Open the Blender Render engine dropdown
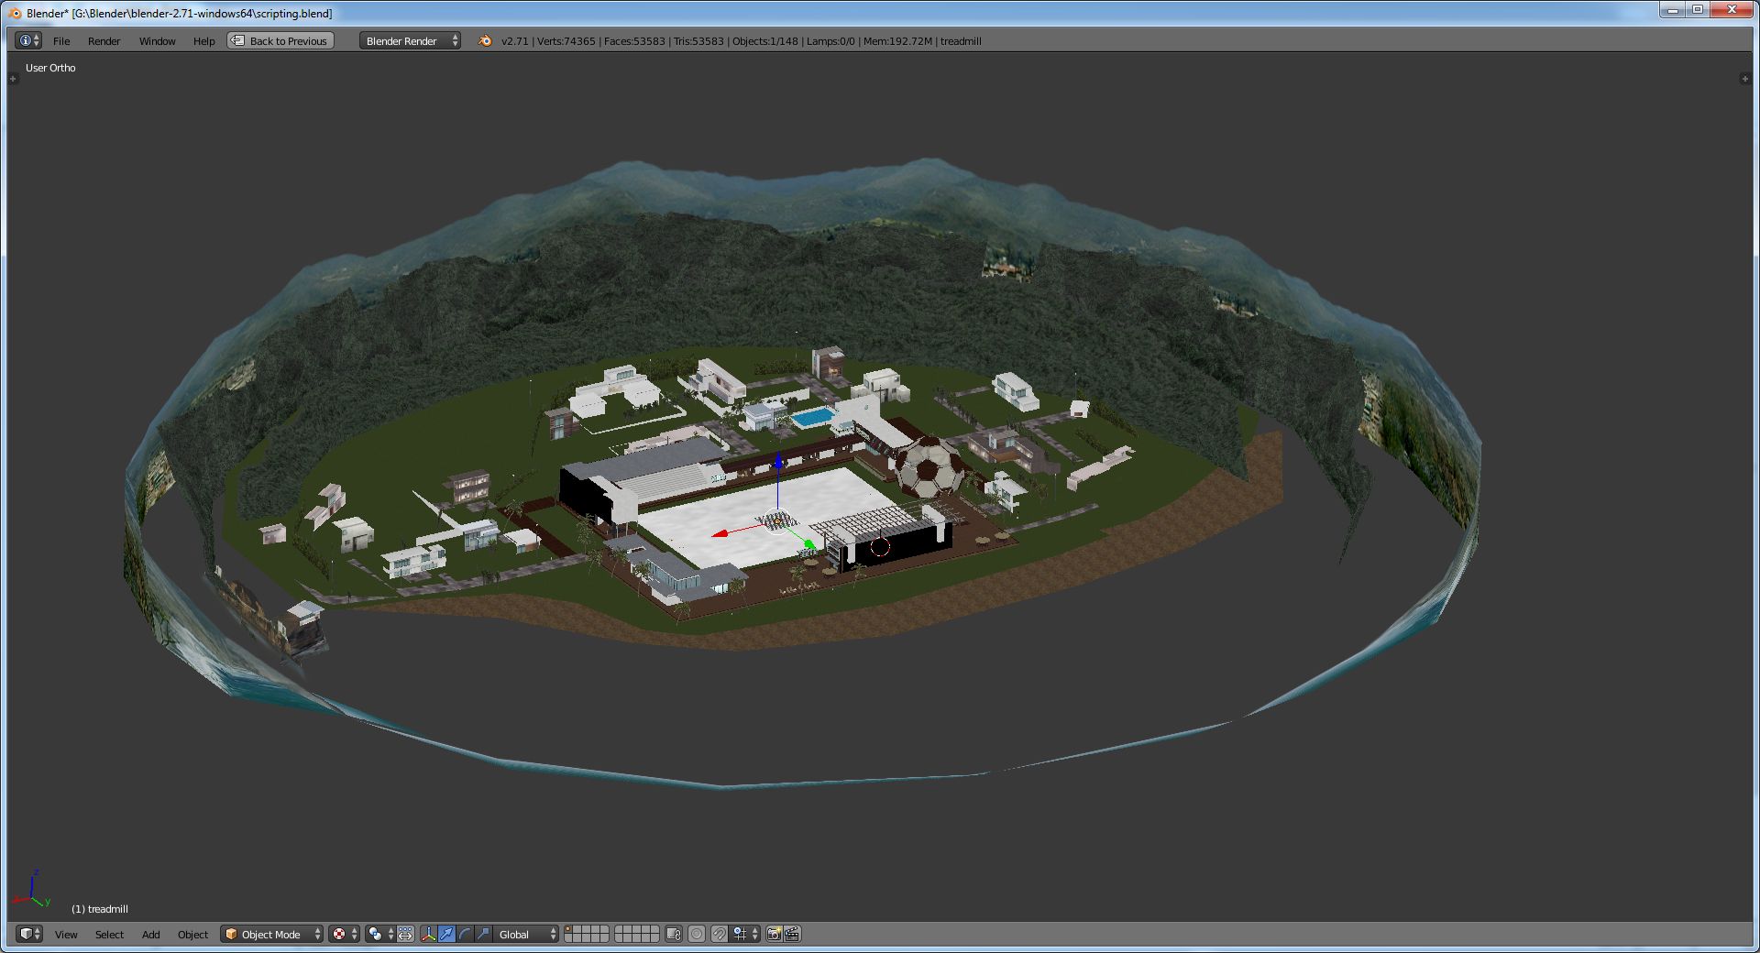1760x953 pixels. [410, 41]
